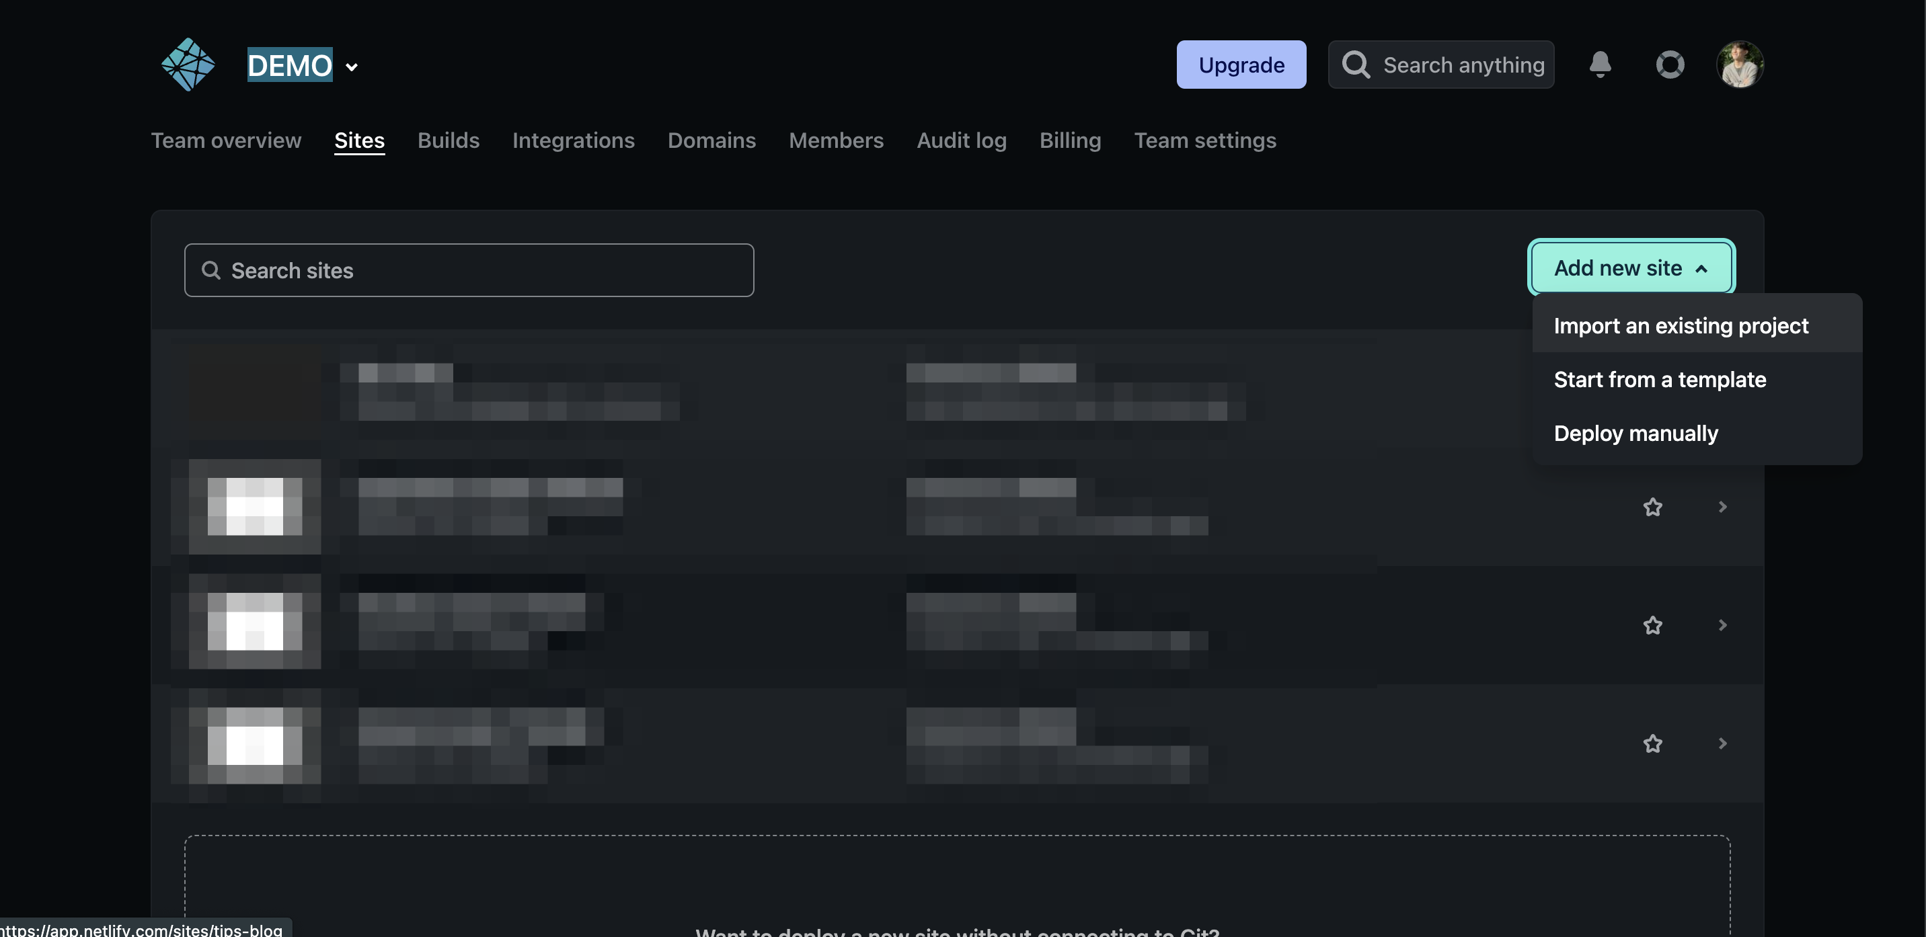
Task: Focus the Search anything field
Action: 1440,65
